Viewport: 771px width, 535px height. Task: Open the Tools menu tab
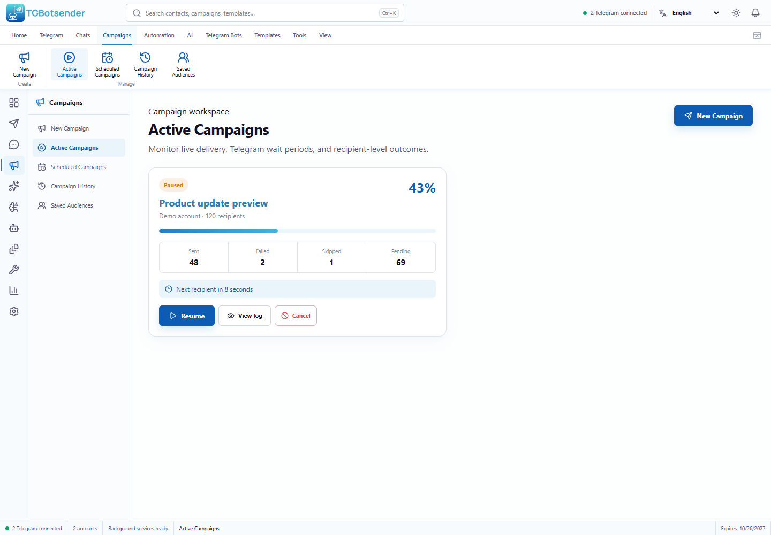coord(299,35)
